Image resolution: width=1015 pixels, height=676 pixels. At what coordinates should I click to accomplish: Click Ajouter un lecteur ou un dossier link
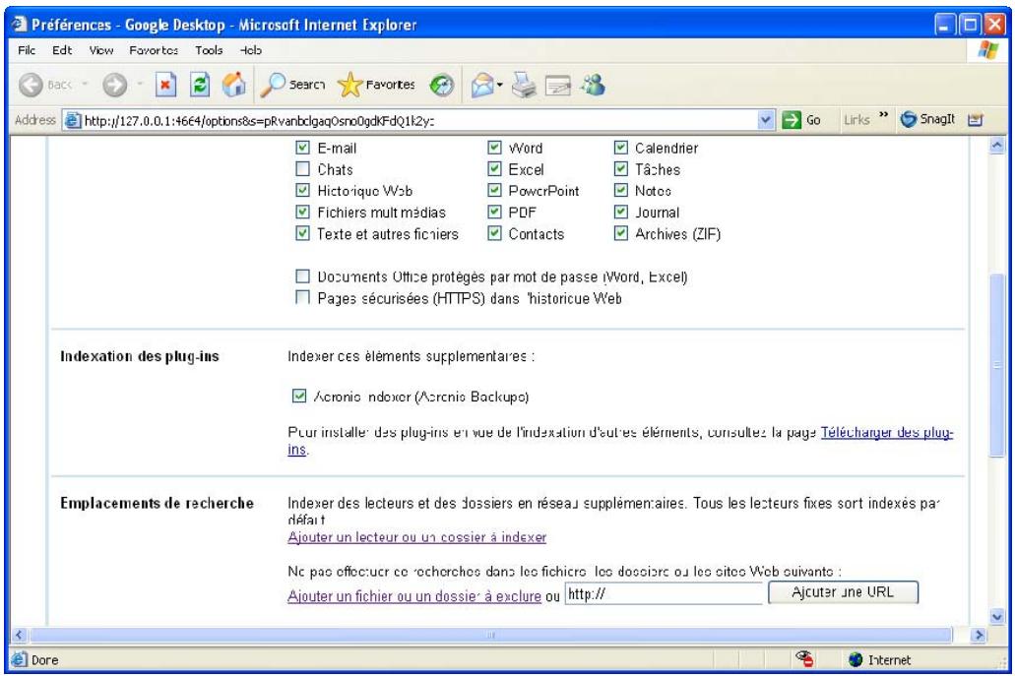416,537
